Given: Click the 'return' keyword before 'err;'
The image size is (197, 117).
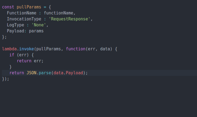Looking at the screenshot, I should click(24, 61).
